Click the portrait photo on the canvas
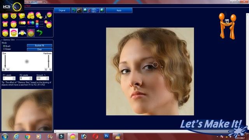Screen dimensions: 249x140 click(x=150, y=72)
